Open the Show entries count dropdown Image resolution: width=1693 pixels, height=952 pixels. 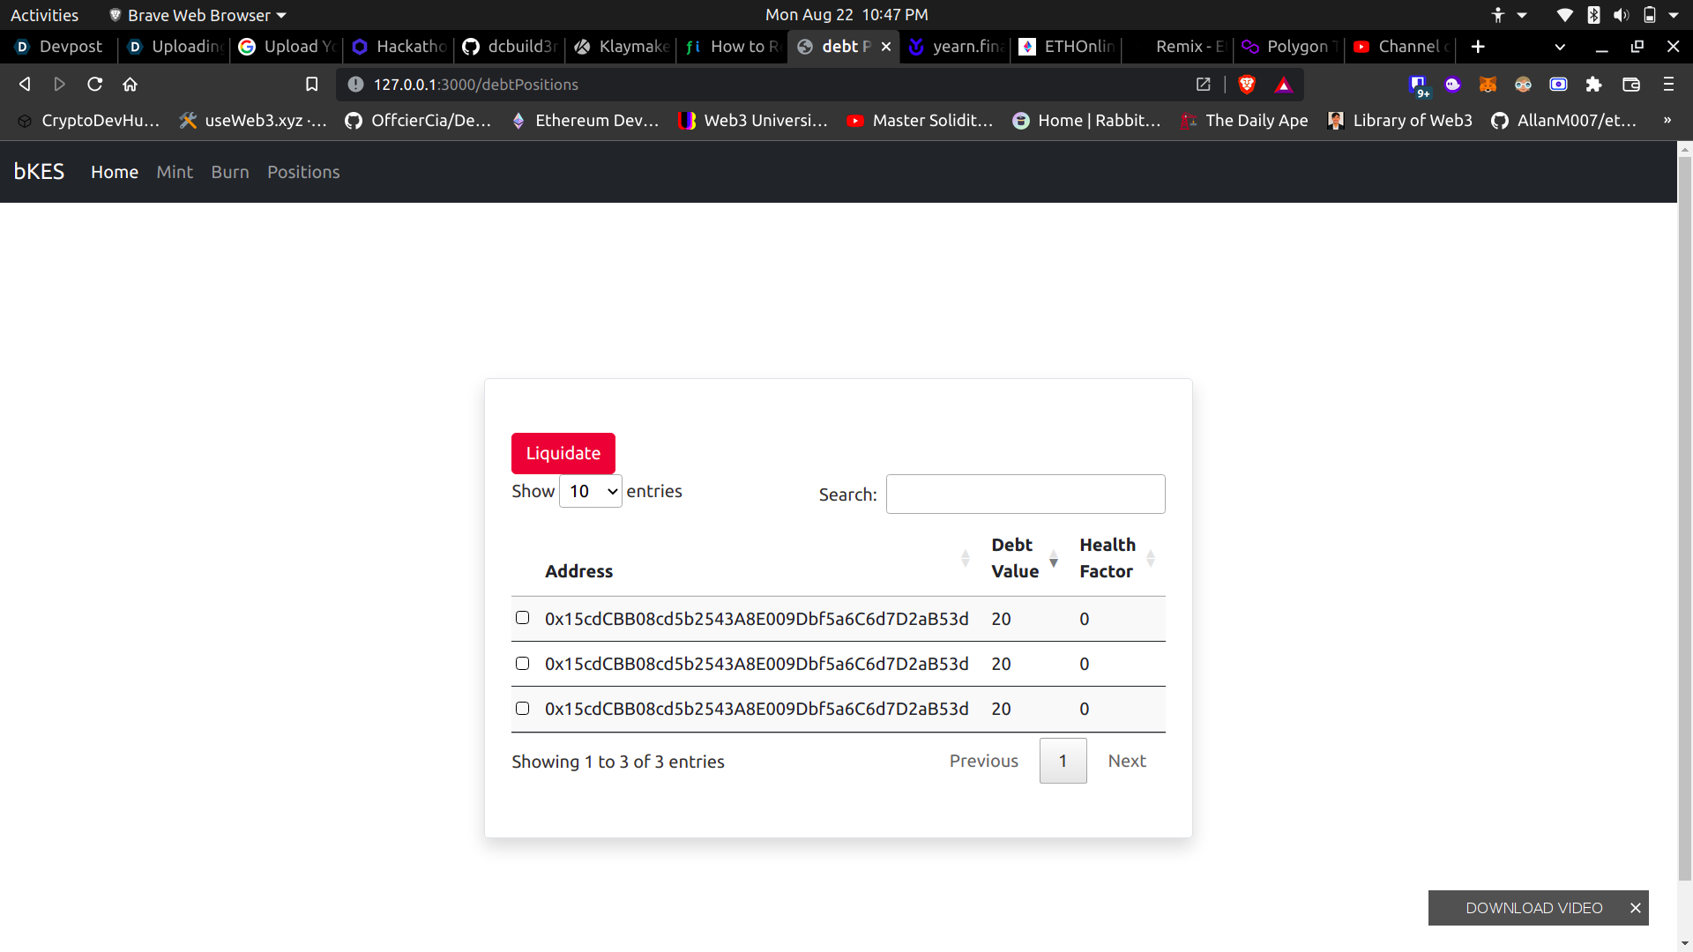591,491
